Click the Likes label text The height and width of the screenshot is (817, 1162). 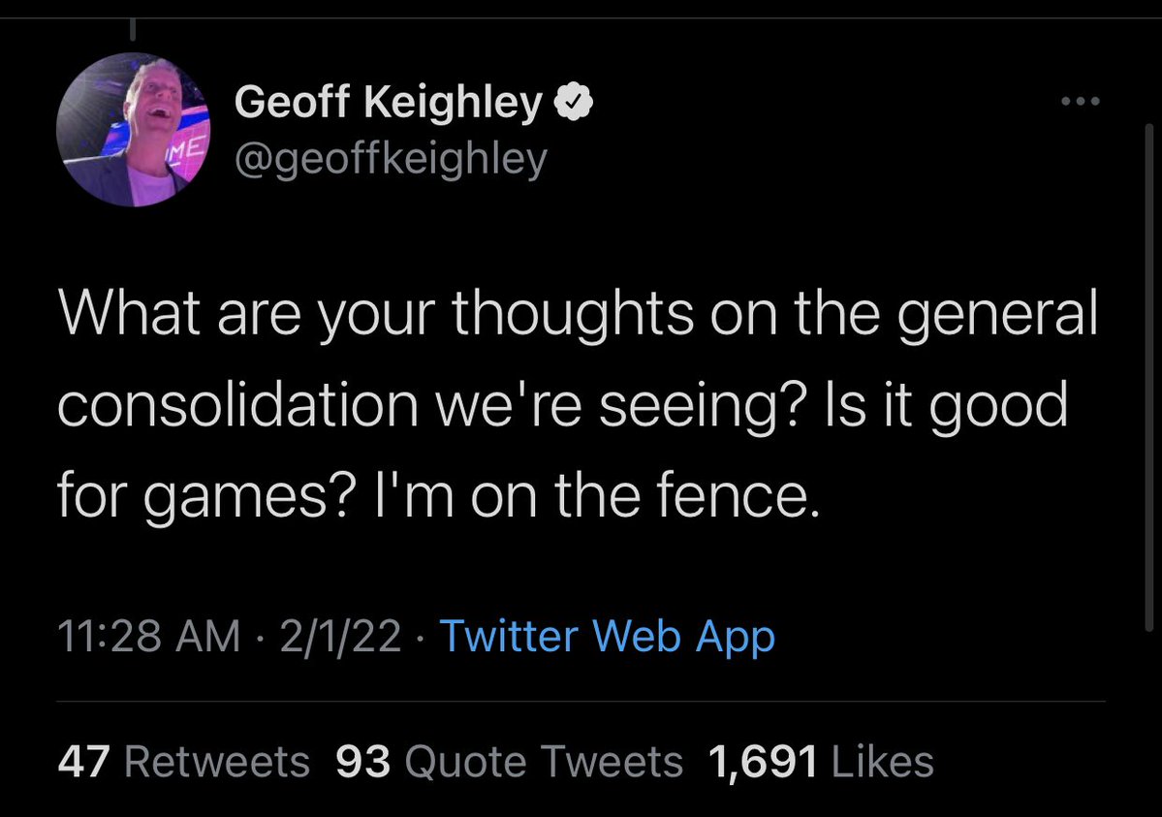(883, 762)
